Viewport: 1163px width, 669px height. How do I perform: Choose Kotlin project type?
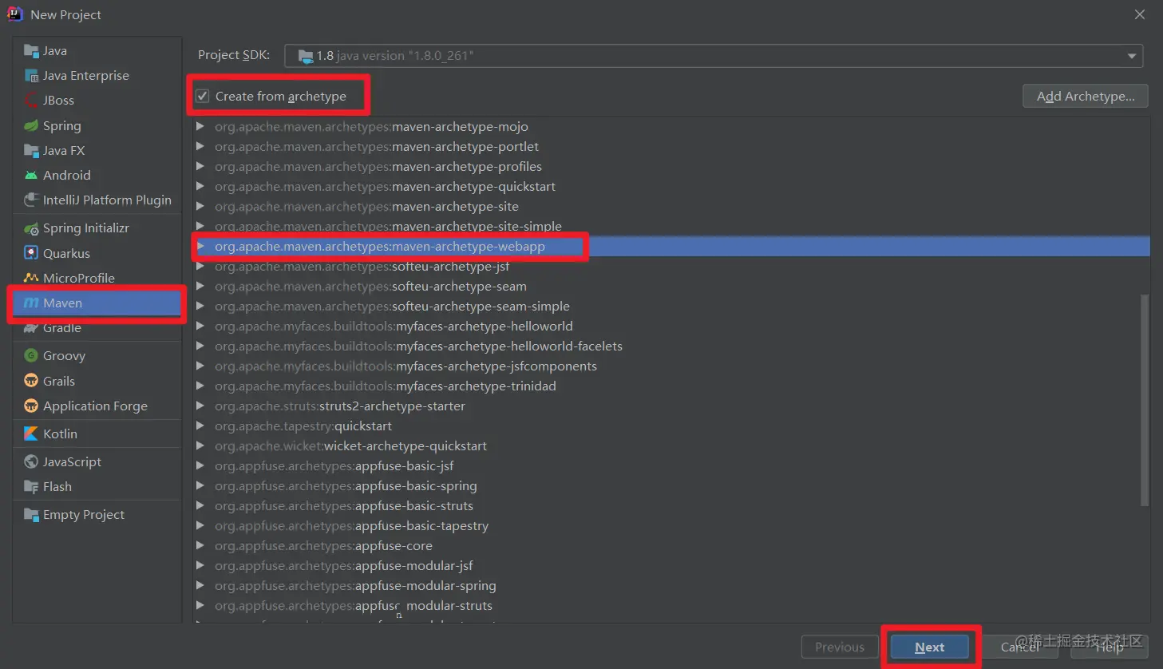[x=97, y=433]
